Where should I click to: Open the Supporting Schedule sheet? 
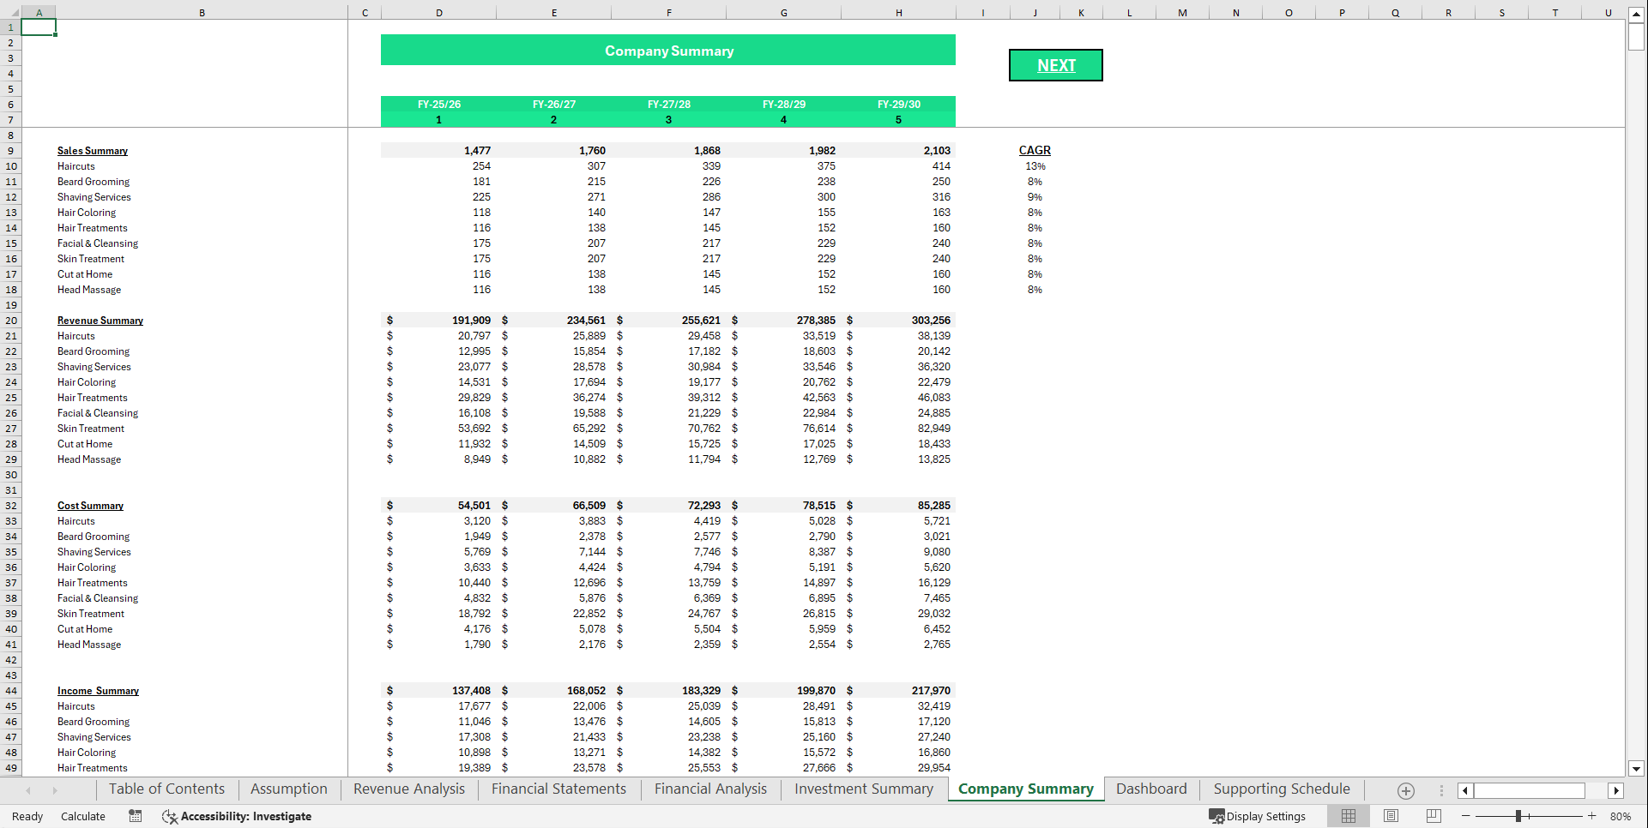coord(1280,789)
